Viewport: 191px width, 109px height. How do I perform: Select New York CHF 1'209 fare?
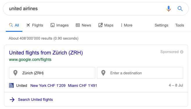[48, 85]
